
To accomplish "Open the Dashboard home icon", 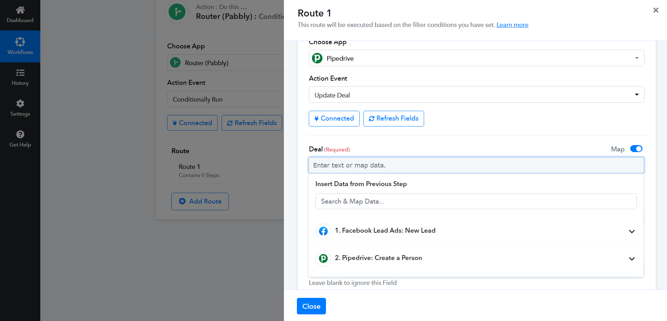I will pos(20,10).
